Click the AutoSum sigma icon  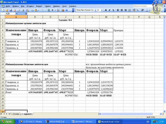tap(53, 10)
